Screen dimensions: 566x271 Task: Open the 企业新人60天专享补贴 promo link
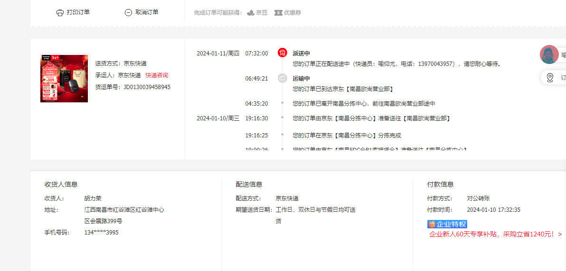(x=496, y=234)
